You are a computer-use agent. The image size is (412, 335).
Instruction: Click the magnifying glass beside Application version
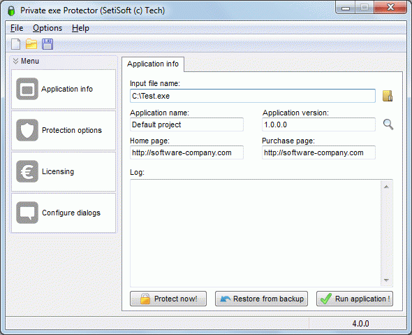[388, 124]
